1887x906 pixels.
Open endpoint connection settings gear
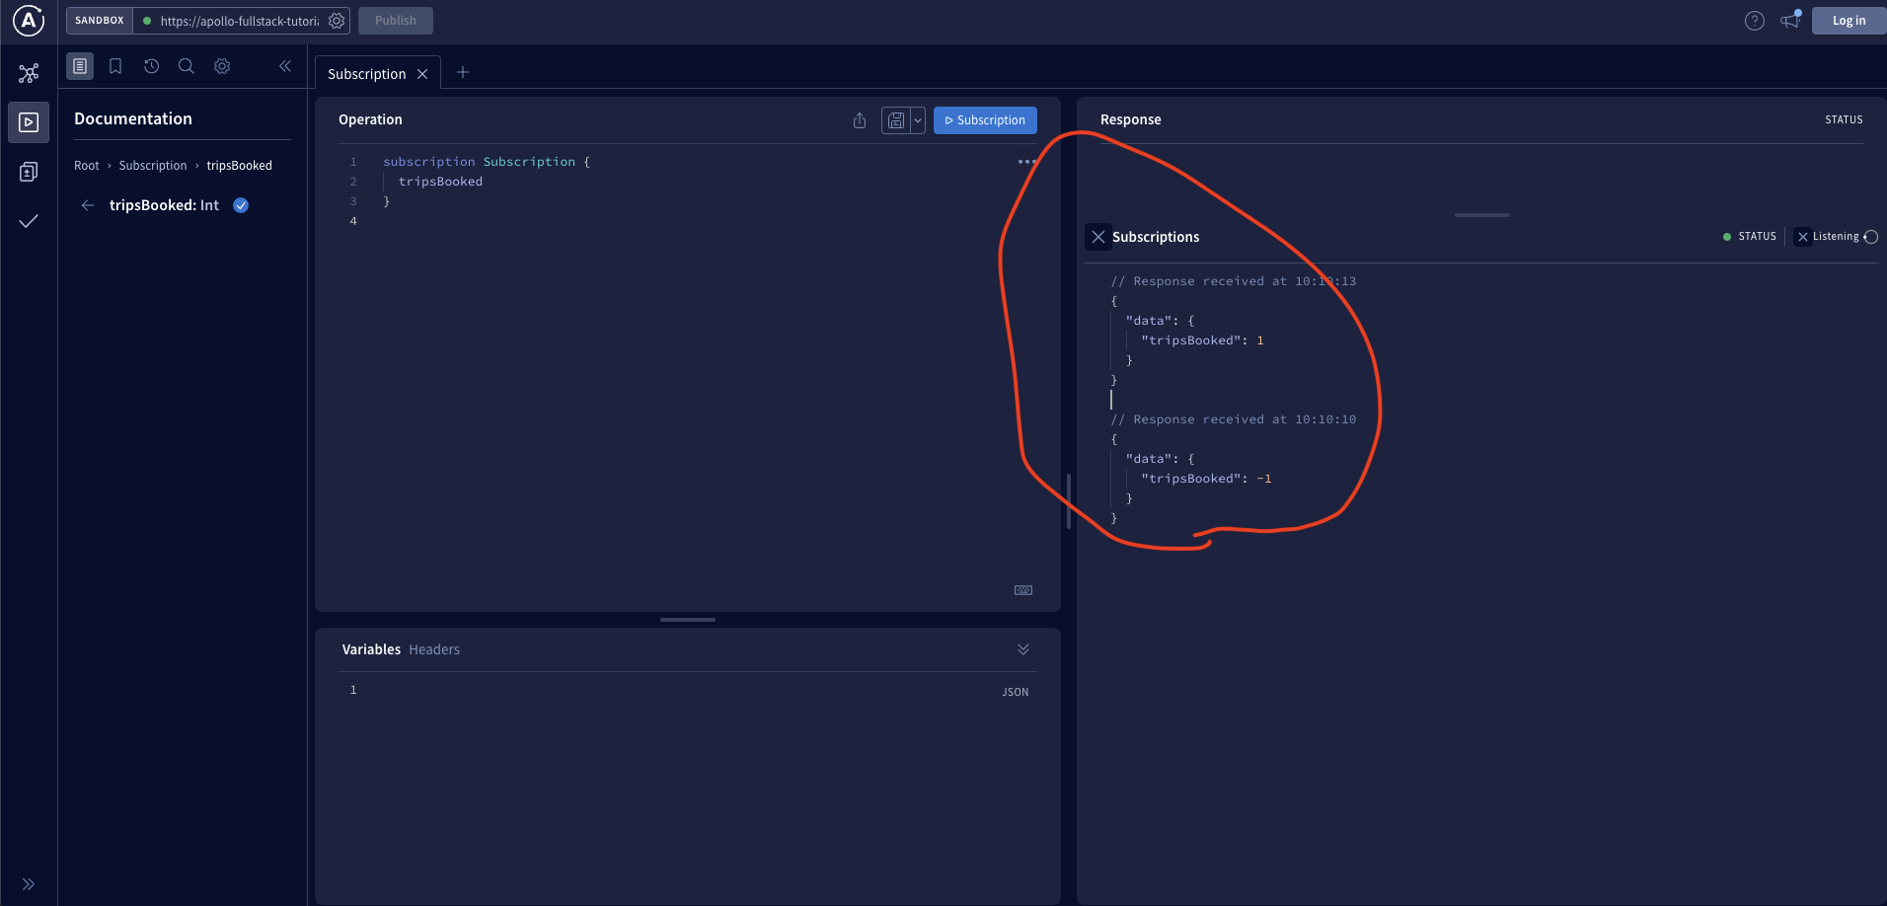[x=337, y=21]
